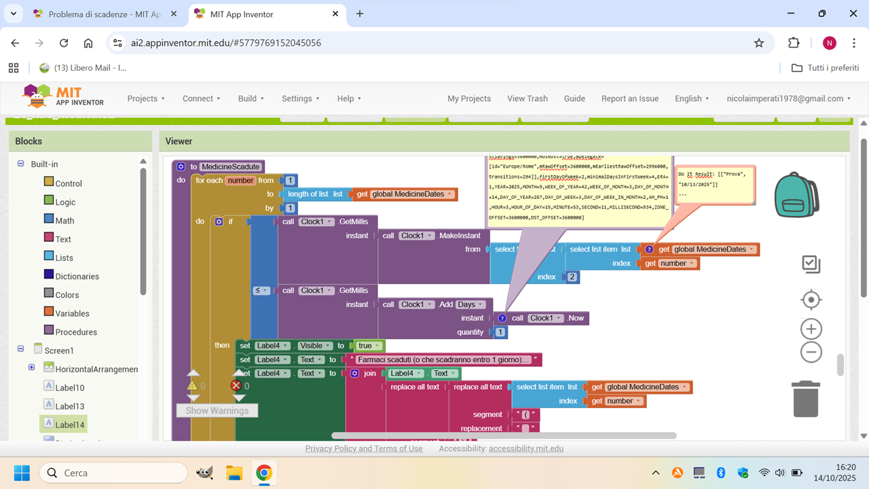The image size is (869, 489).
Task: Zoom out with the minus icon
Action: point(811,352)
